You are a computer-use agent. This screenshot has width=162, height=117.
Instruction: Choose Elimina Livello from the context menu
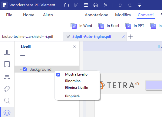[x=77, y=88]
